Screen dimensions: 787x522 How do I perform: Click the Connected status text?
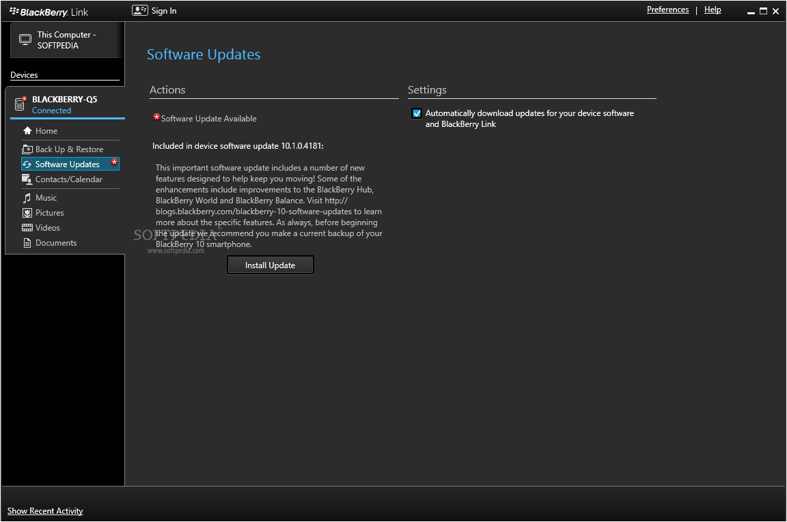(x=52, y=111)
